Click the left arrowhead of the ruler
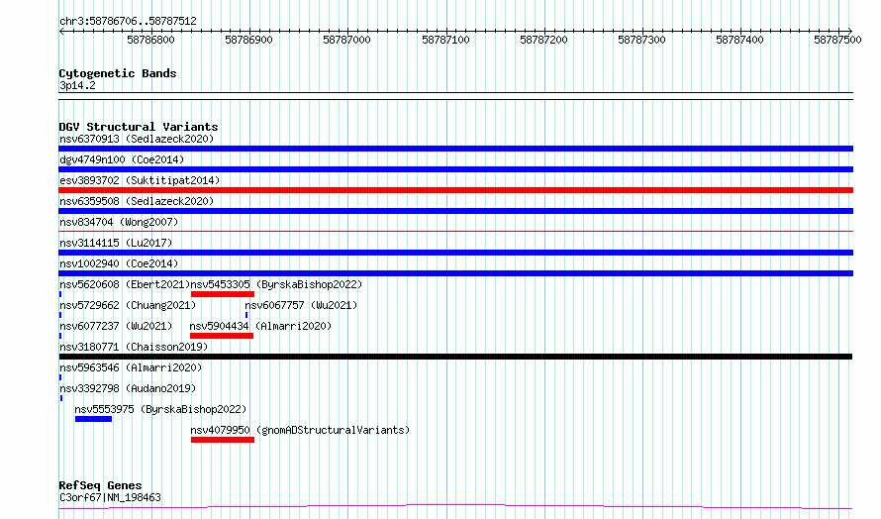Image resolution: width=881 pixels, height=519 pixels. [x=61, y=31]
